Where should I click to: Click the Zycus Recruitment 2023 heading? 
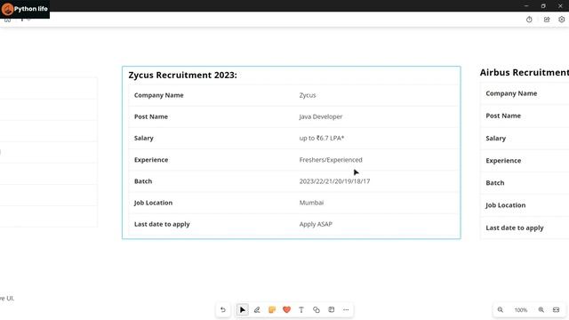182,75
